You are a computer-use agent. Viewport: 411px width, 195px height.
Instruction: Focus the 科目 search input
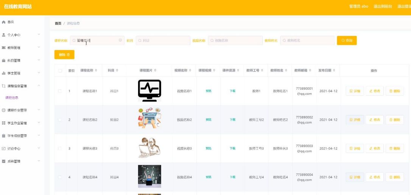pos(163,40)
